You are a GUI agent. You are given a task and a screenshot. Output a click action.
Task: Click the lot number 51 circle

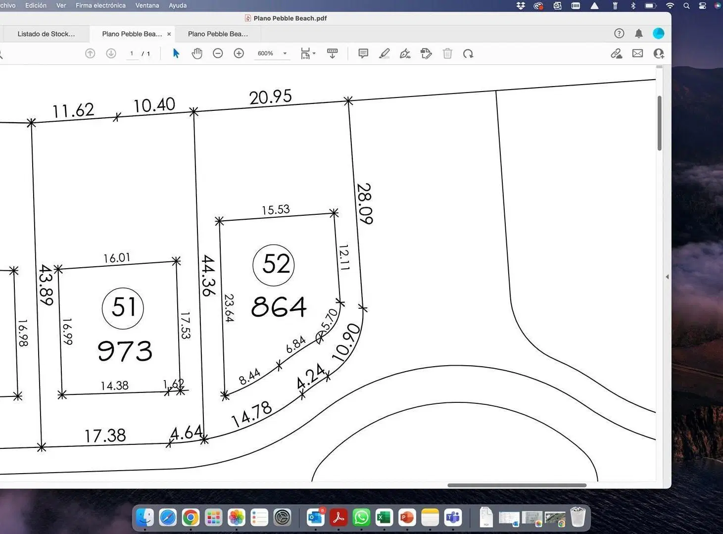[x=123, y=308]
